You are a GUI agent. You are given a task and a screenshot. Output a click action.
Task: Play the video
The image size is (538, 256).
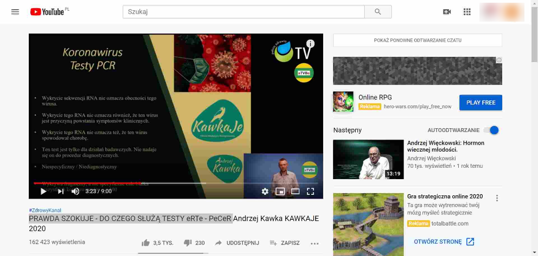coord(43,191)
